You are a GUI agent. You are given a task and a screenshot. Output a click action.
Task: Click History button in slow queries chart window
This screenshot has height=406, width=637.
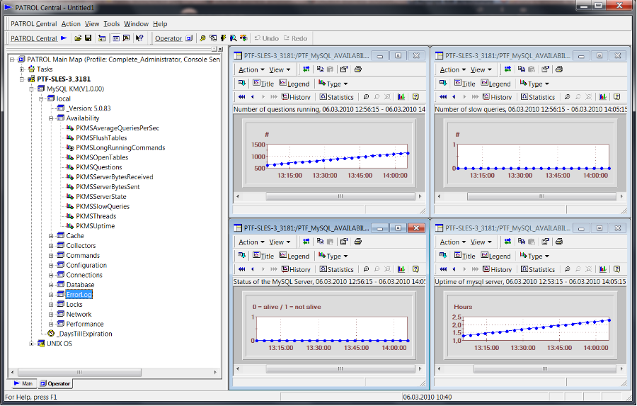(x=497, y=97)
